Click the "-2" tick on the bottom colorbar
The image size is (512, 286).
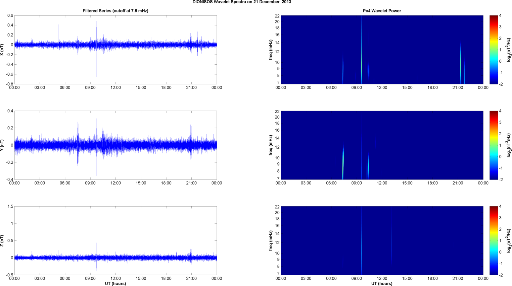point(501,275)
